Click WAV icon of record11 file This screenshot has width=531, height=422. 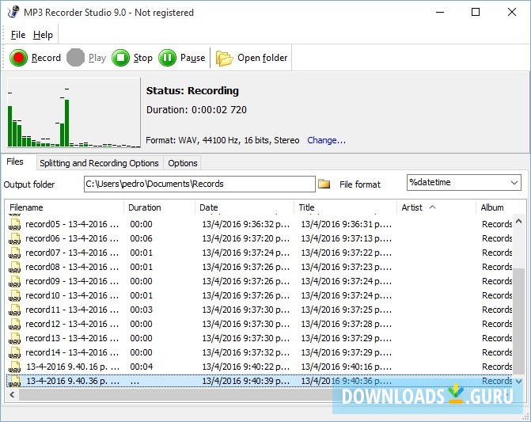tap(14, 310)
